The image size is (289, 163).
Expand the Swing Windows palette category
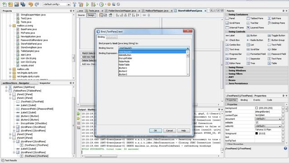click(x=227, y=71)
